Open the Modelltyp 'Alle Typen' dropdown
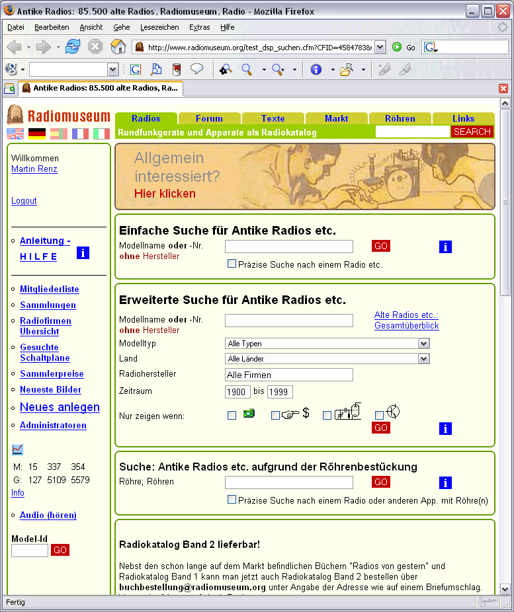Screen dimensions: 514x612 point(423,344)
